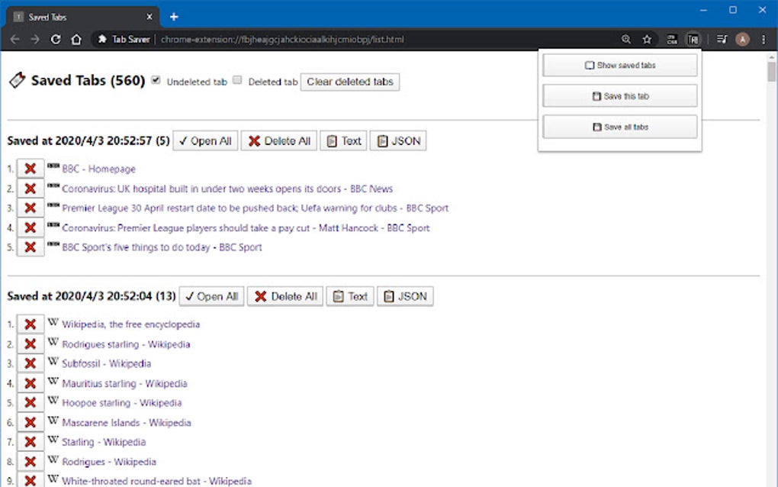The height and width of the screenshot is (487, 778).
Task: Delete 'Subfossil - Wikipedia' with its red X icon
Action: (x=30, y=363)
